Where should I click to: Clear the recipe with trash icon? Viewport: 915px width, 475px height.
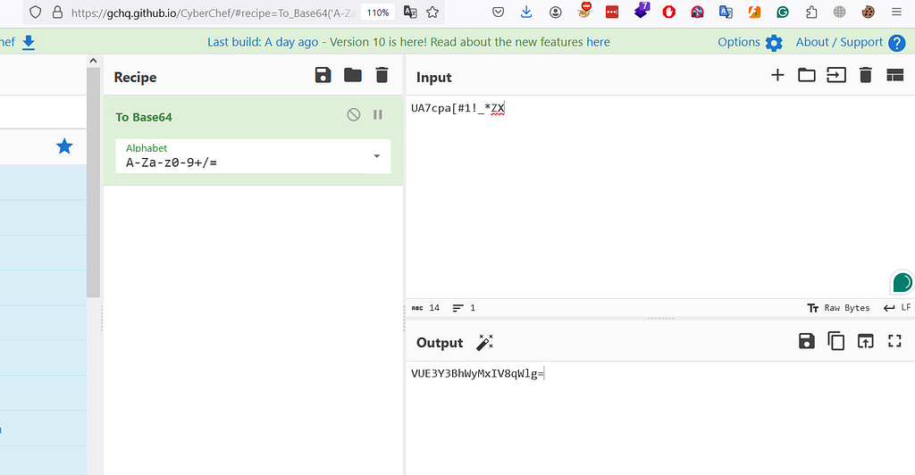pyautogui.click(x=382, y=75)
